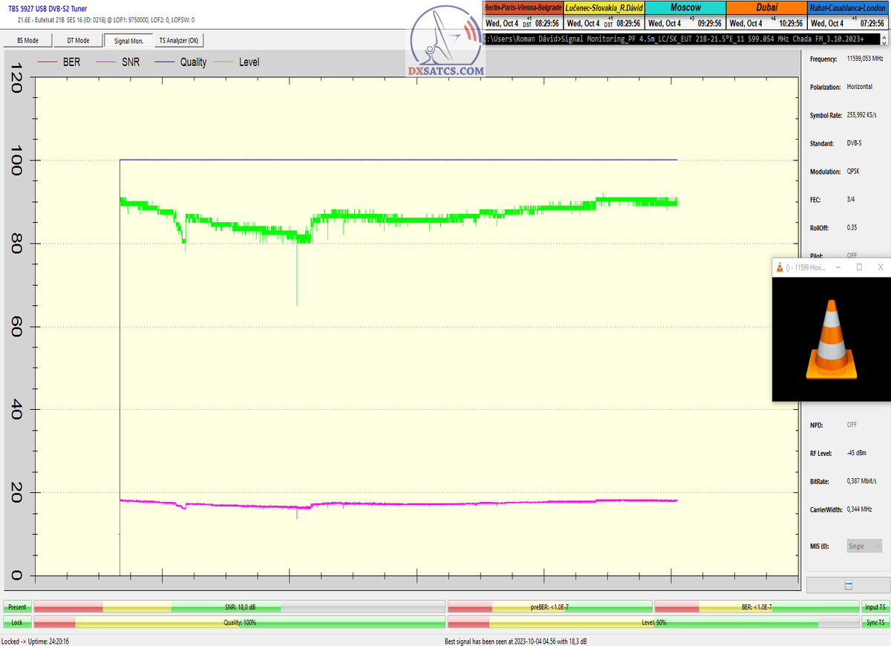Click the Quality 100% meter bar
Screen dimensions: 891x646
pyautogui.click(x=240, y=622)
